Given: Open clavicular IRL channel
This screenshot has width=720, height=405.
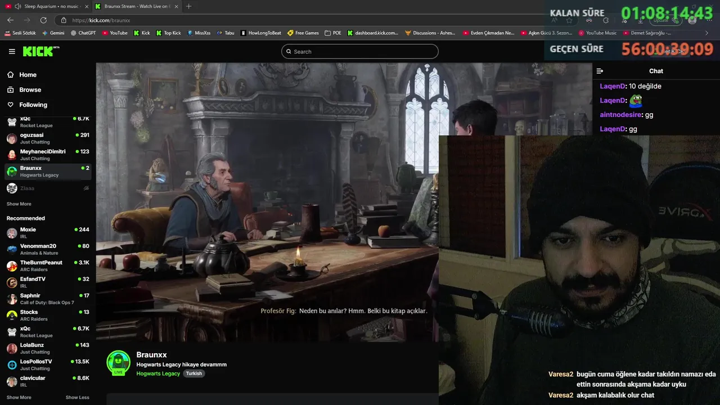Looking at the screenshot, I should (x=48, y=381).
